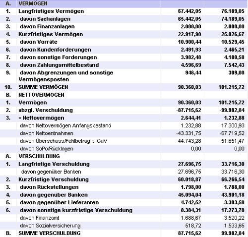This screenshot has height=237, width=248.
Task: Select the 'Kurzfristiges Vermögen' row label
Action: point(51,34)
